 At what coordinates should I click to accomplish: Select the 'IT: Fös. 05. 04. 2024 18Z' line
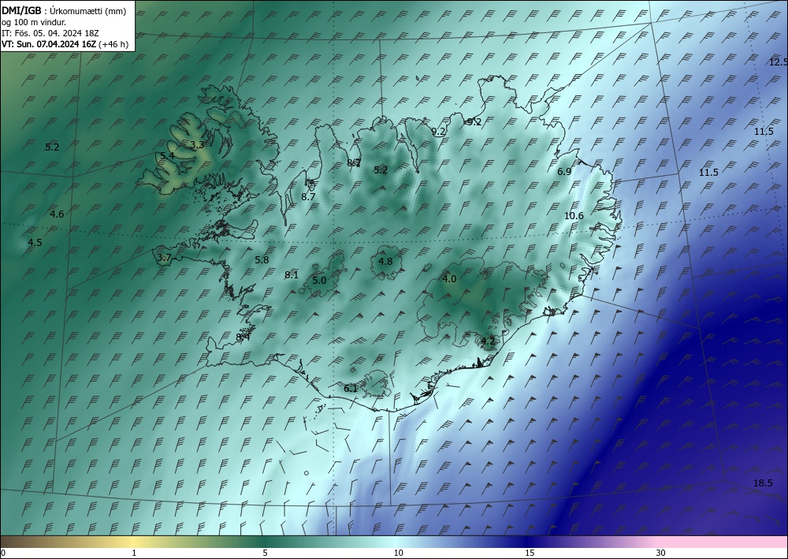click(x=50, y=33)
